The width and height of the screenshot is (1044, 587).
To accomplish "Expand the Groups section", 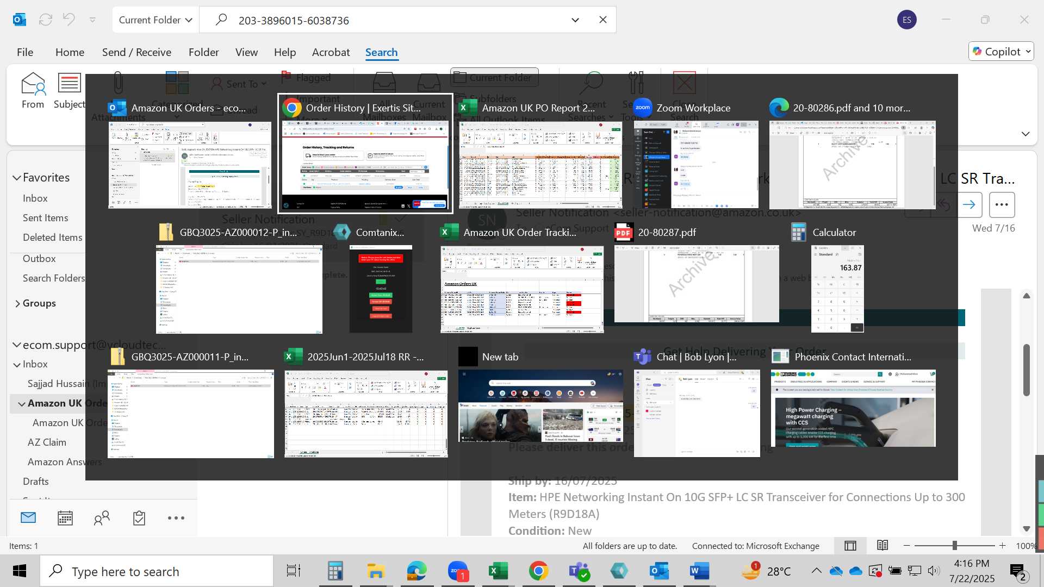I will (x=17, y=303).
